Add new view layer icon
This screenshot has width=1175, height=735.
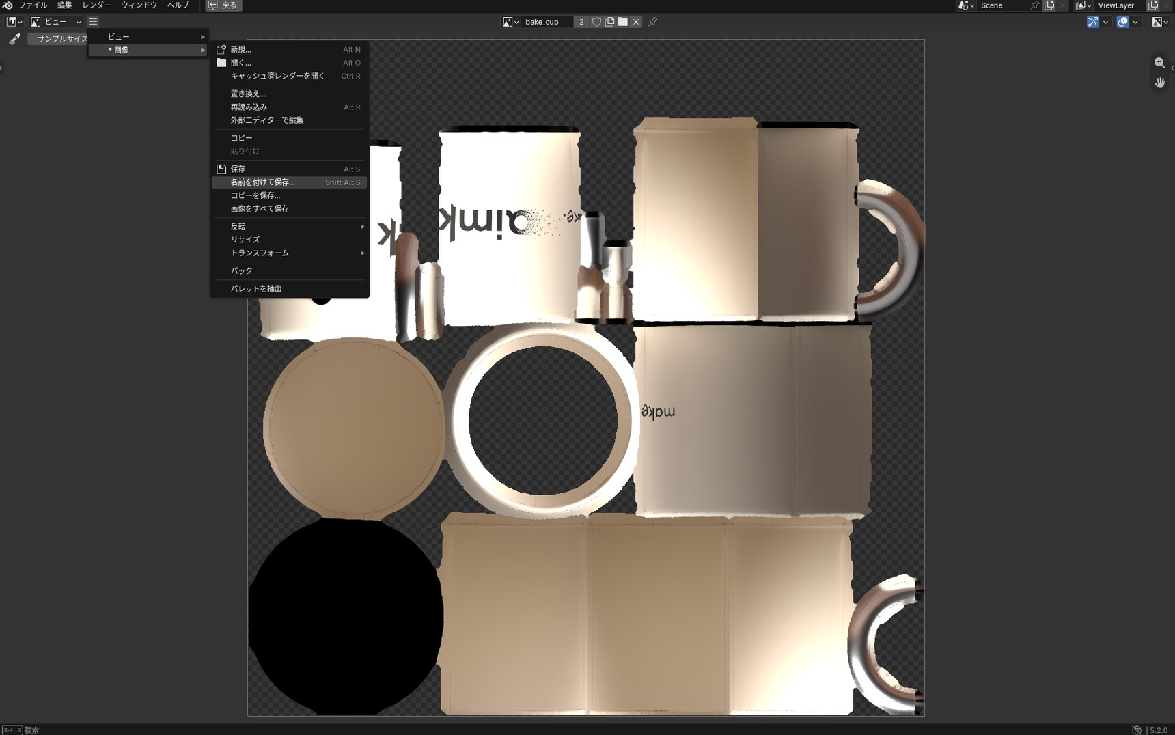(1153, 5)
